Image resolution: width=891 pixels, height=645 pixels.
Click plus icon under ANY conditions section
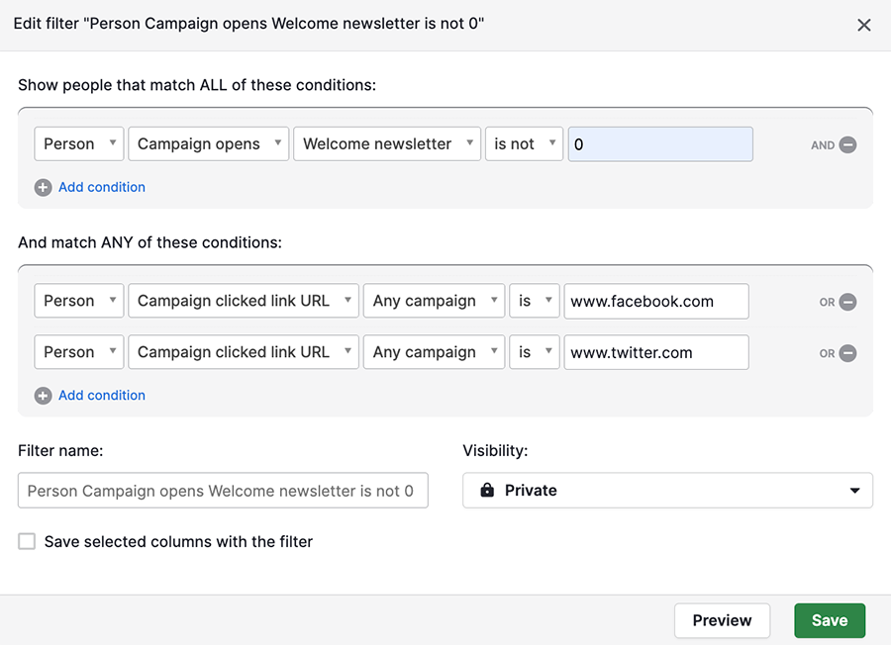[43, 396]
